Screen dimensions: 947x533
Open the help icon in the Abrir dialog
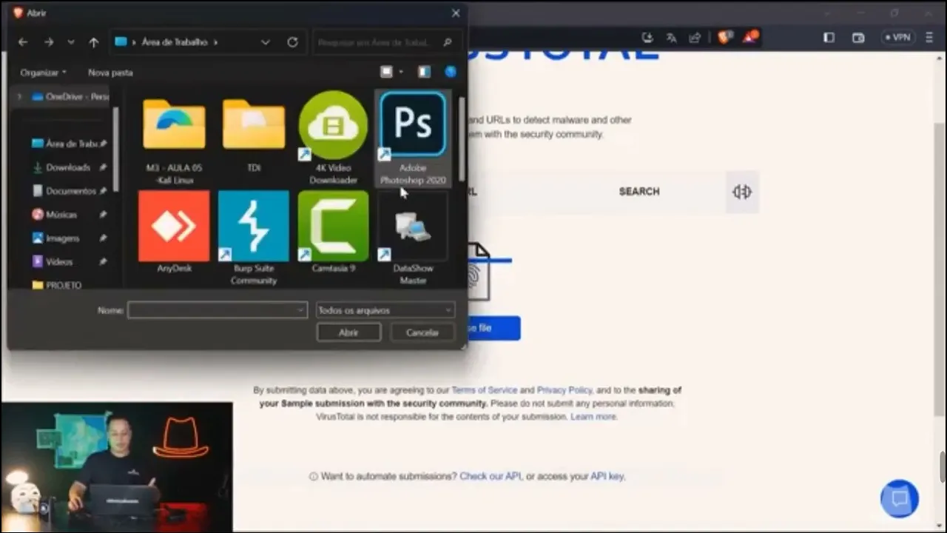(x=451, y=72)
